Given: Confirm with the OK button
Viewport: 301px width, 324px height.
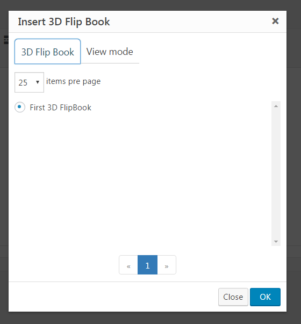Looking at the screenshot, I should click(x=265, y=297).
